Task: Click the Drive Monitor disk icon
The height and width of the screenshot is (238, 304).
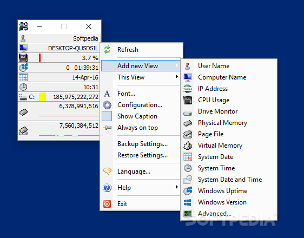Action: pos(188,113)
